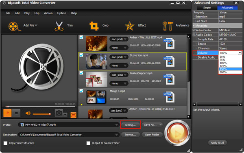This screenshot has height=153, width=244.
Task: Enable Copy Folder Structure checkbox
Action: 5,143
